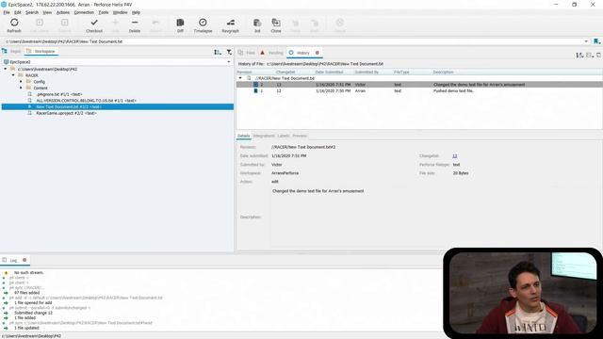Click the Config folder icon
The height and width of the screenshot is (339, 603).
pyautogui.click(x=28, y=82)
